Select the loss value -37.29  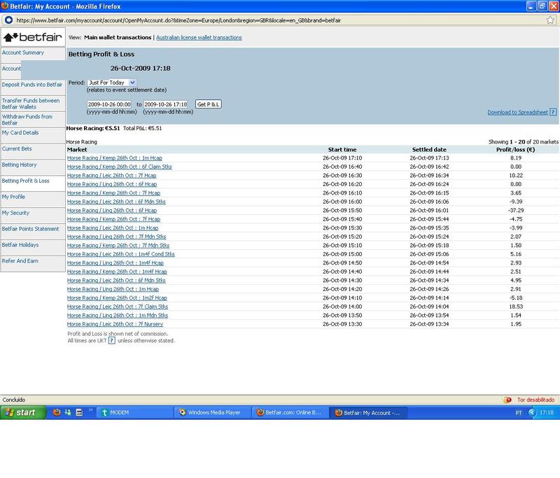click(516, 210)
